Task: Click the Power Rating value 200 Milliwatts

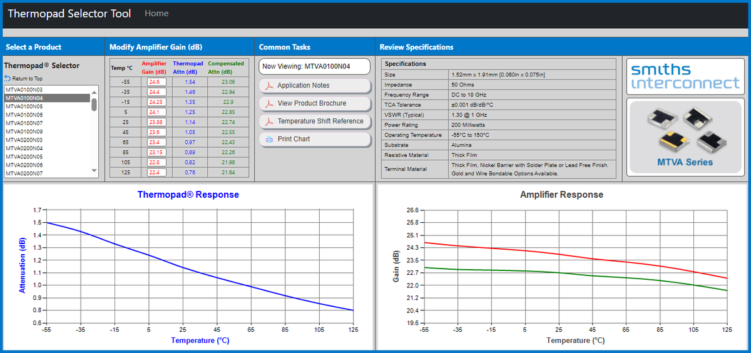Action: tap(472, 125)
